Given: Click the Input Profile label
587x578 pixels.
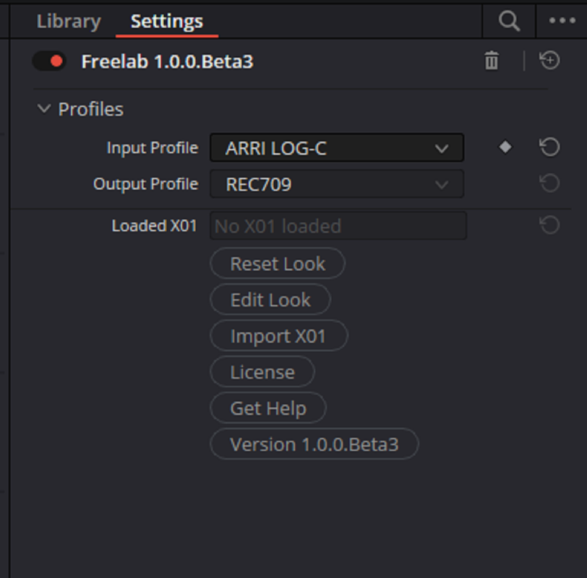Looking at the screenshot, I should coord(153,148).
